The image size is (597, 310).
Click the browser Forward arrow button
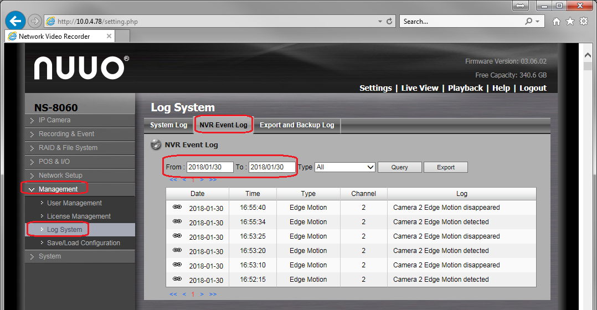(x=35, y=21)
